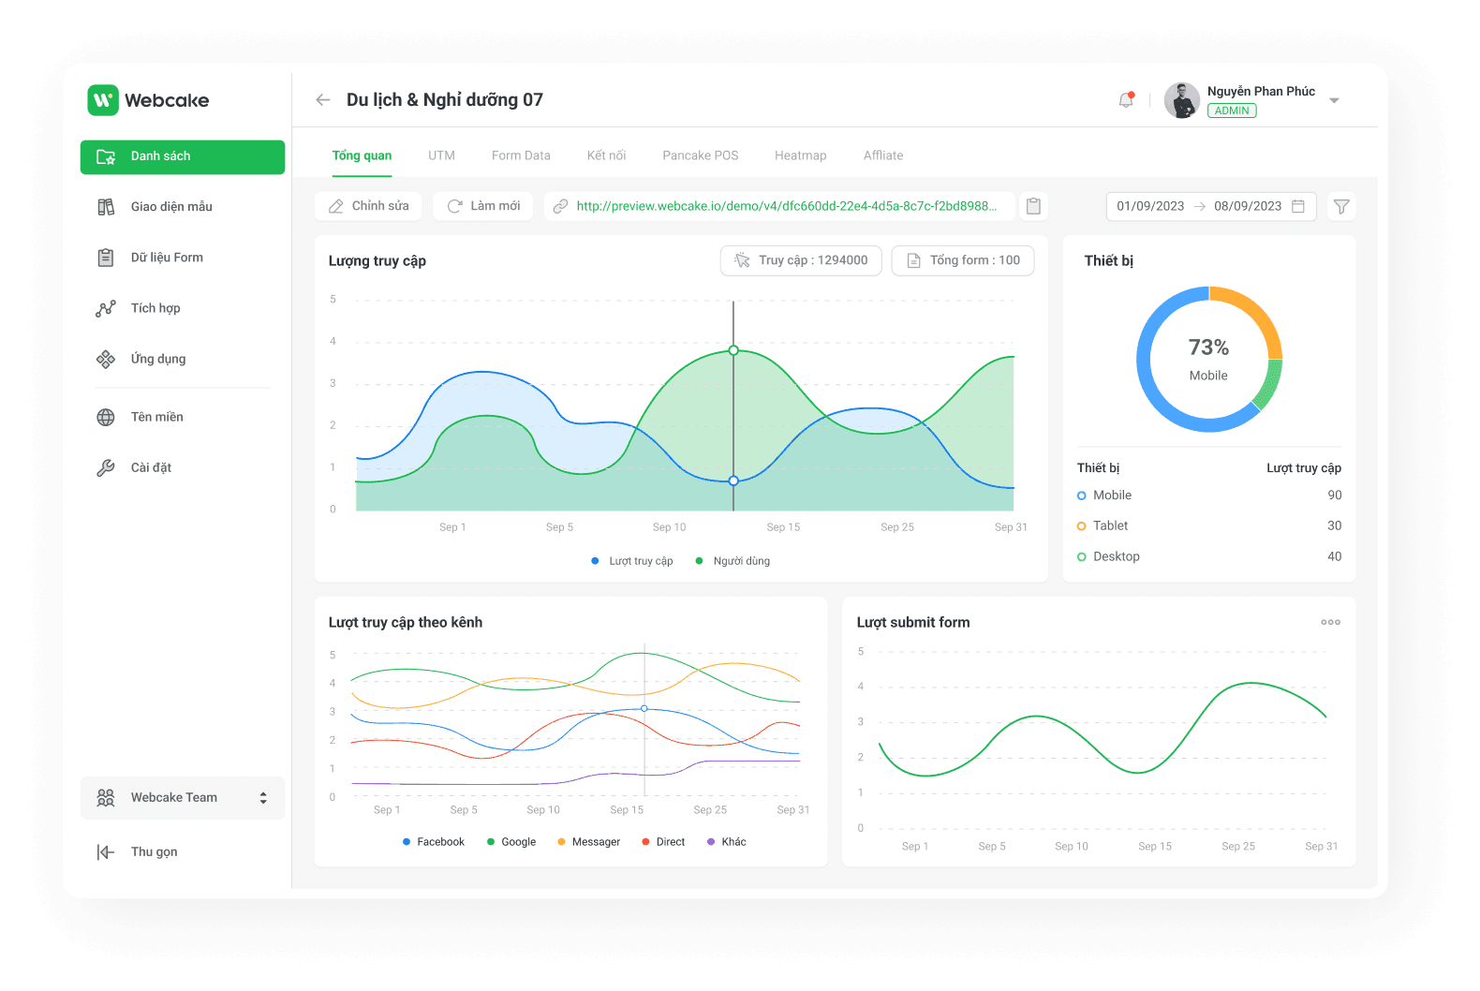
Task: Click the Tích hợp integration icon
Action: tap(106, 308)
